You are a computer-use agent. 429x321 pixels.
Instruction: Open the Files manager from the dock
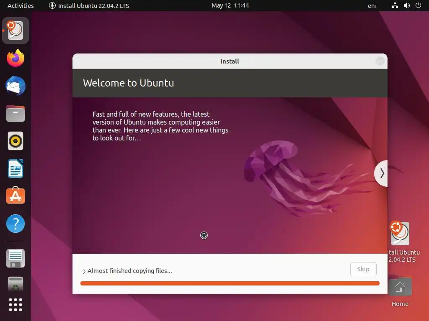[16, 113]
